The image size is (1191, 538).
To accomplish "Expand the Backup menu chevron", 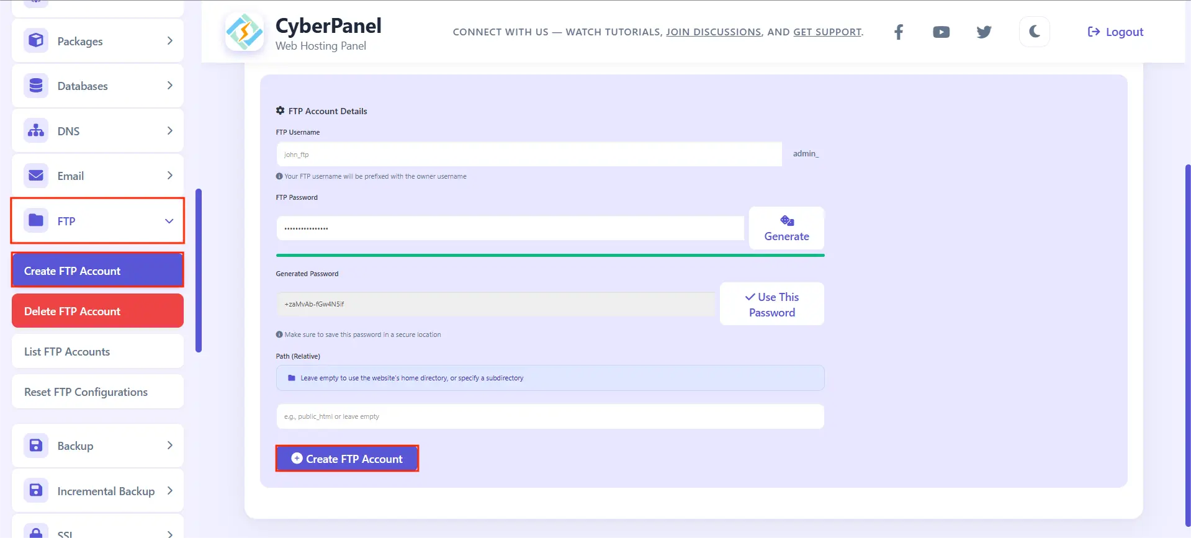I will tap(169, 446).
